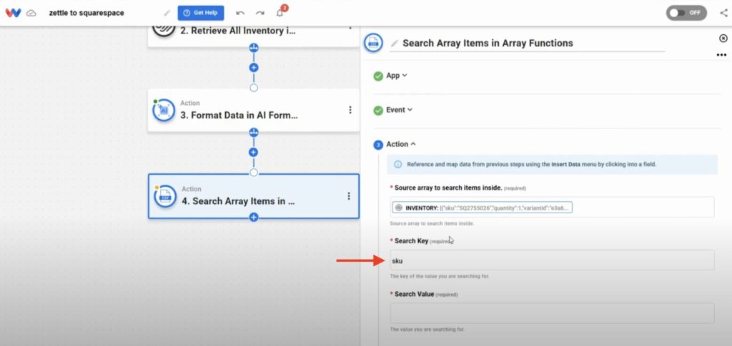Image resolution: width=732 pixels, height=346 pixels.
Task: Click the Event section green checkmark
Action: click(x=378, y=111)
